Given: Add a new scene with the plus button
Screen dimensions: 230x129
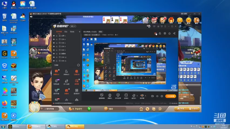Looking at the screenshot, I should [x=80, y=32].
